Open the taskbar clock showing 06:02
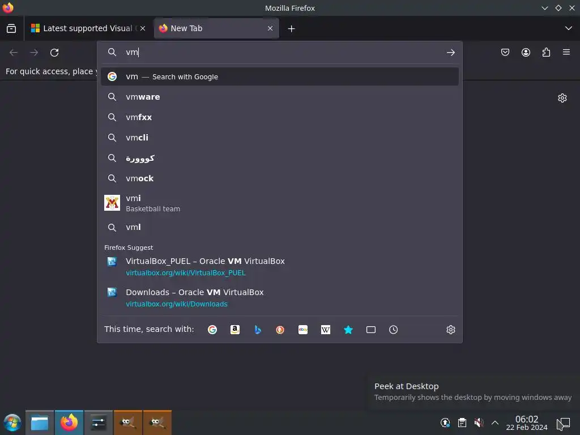580x435 pixels. pyautogui.click(x=527, y=423)
